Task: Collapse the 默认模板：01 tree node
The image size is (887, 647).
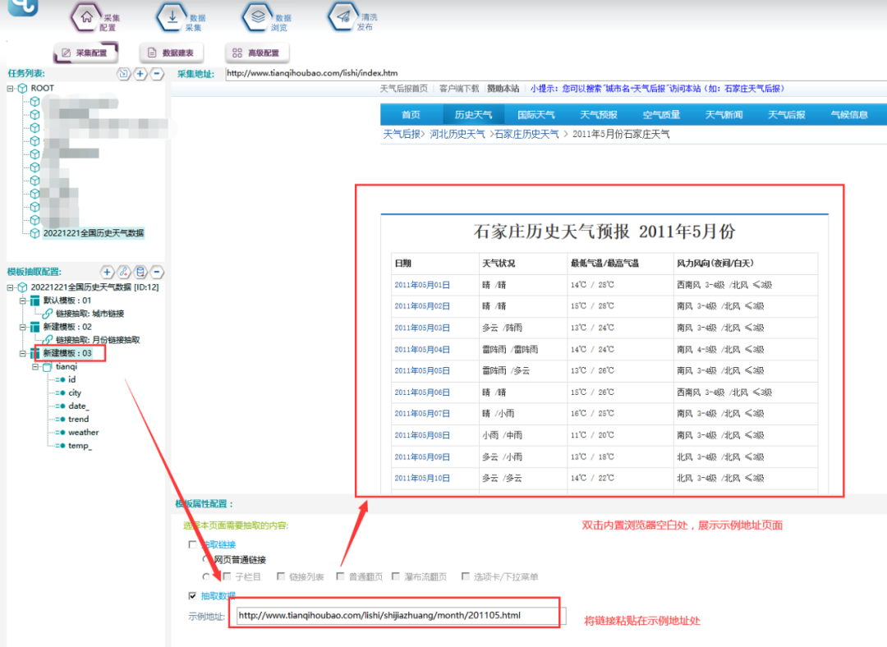Action: pyautogui.click(x=22, y=301)
